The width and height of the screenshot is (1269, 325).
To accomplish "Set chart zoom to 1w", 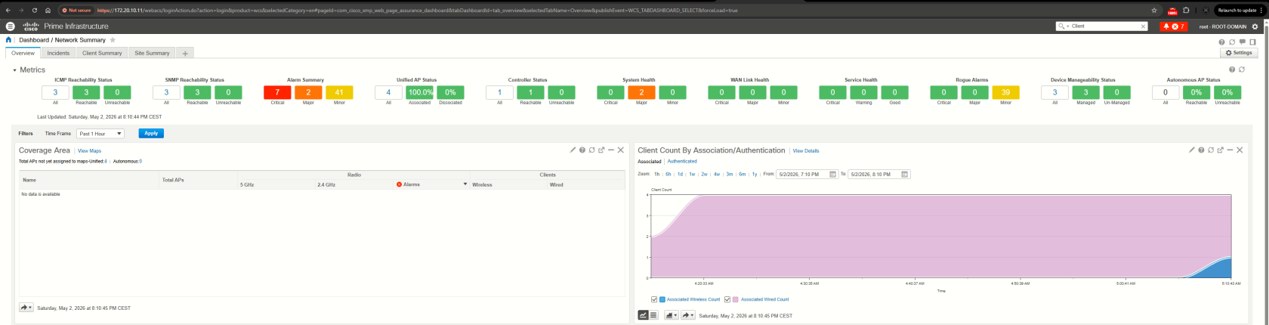I will pos(692,174).
